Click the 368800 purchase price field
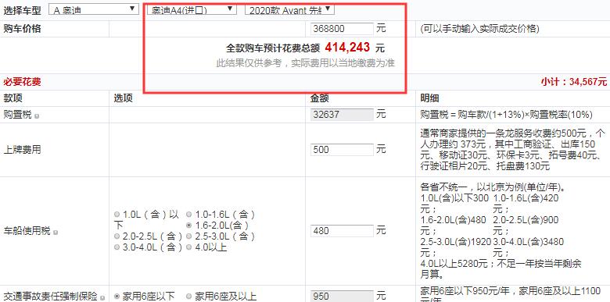Screen dimensions: 610x302 342,29
